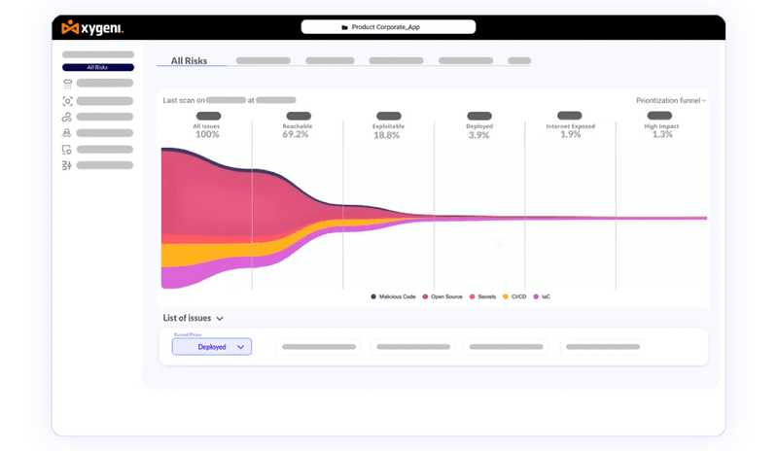
Task: Switch to the All Risks tab
Action: 191,60
